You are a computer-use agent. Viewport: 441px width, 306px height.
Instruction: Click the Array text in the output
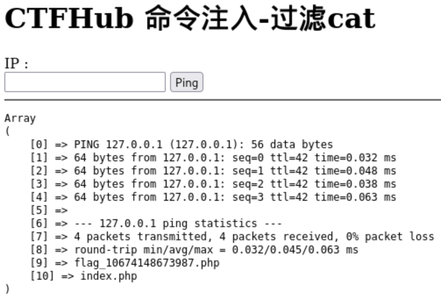coord(20,118)
